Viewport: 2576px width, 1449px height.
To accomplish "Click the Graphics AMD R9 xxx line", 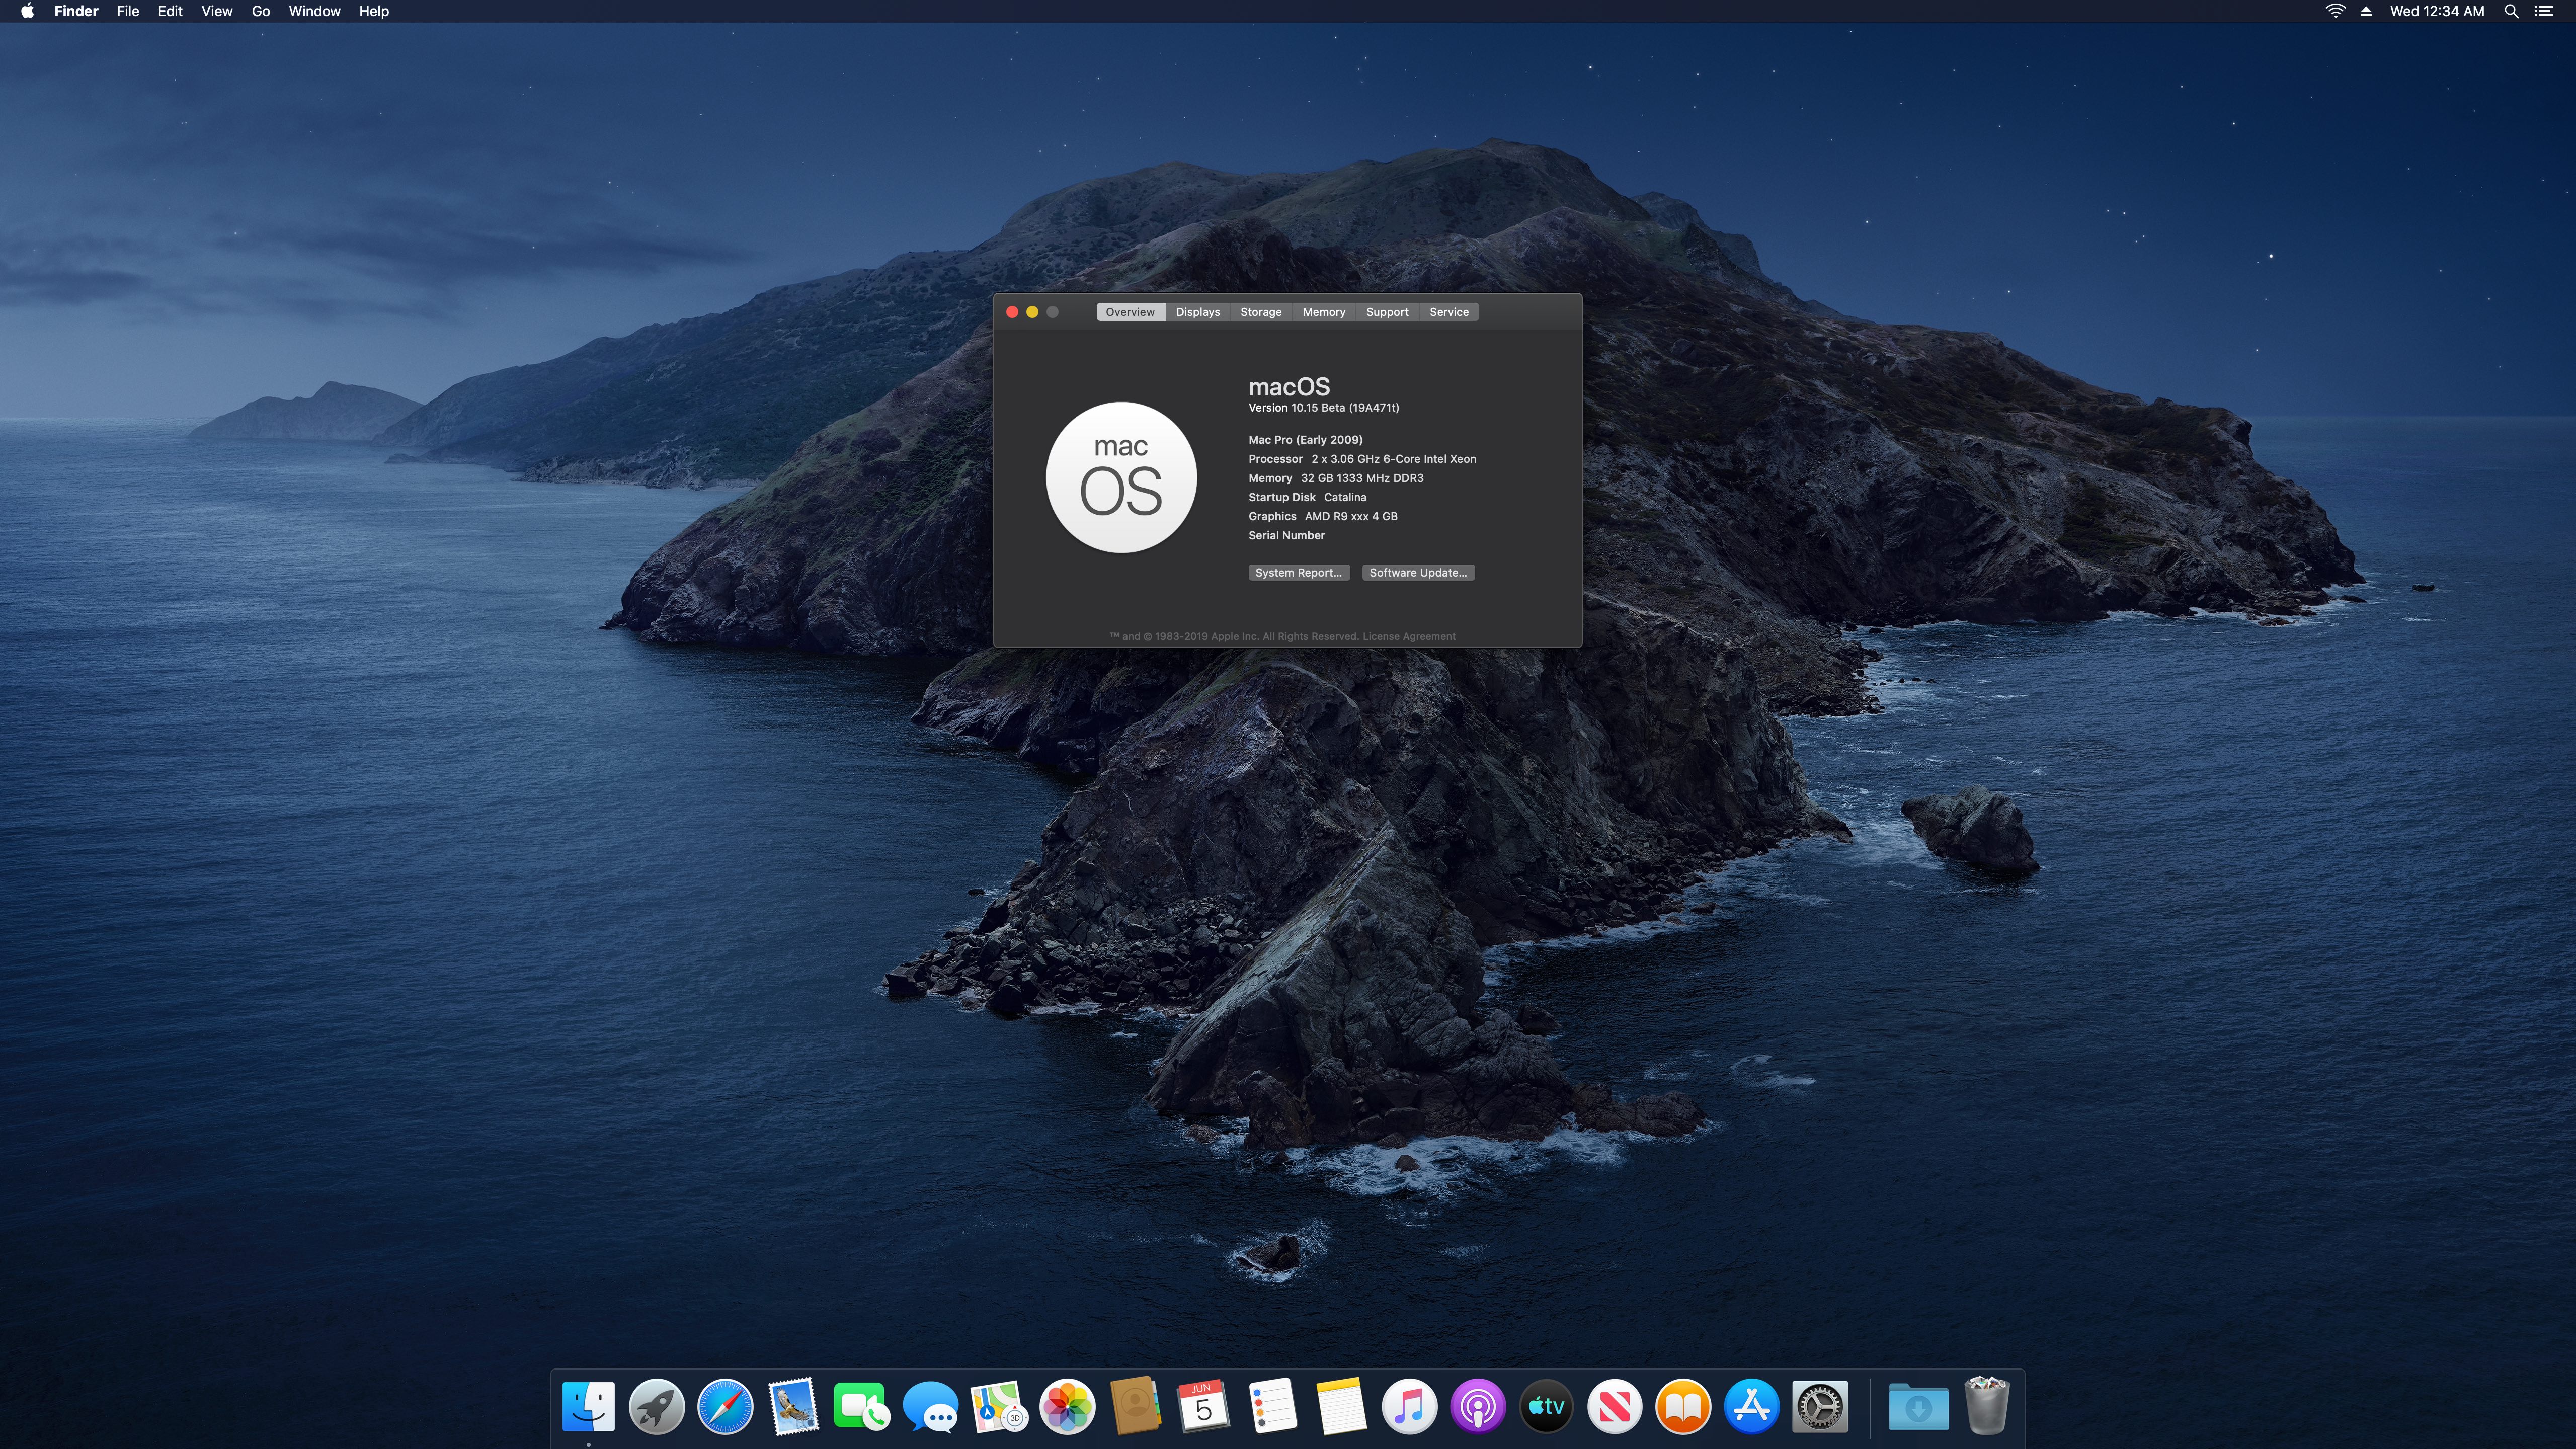I will coord(1323,516).
